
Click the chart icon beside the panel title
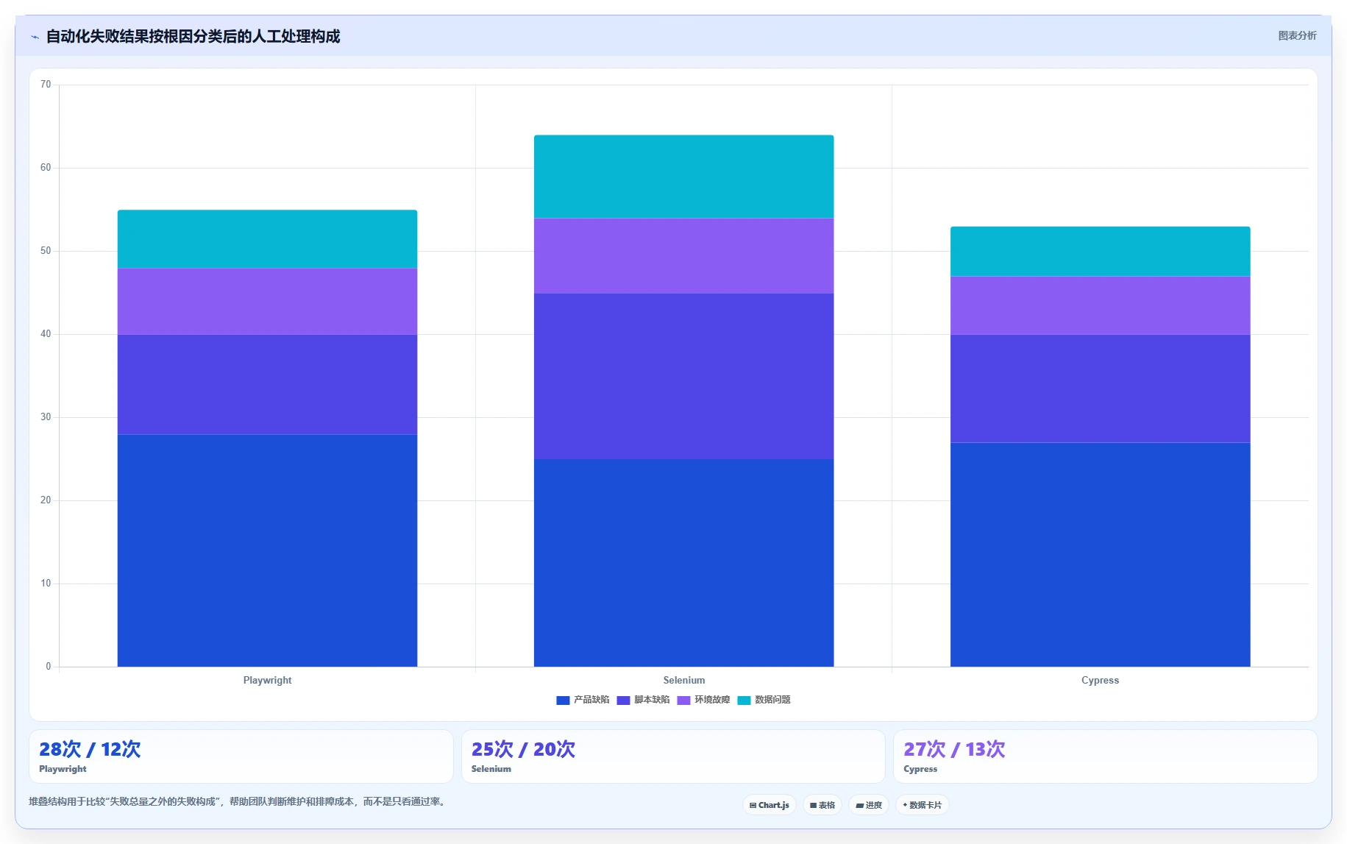(35, 37)
